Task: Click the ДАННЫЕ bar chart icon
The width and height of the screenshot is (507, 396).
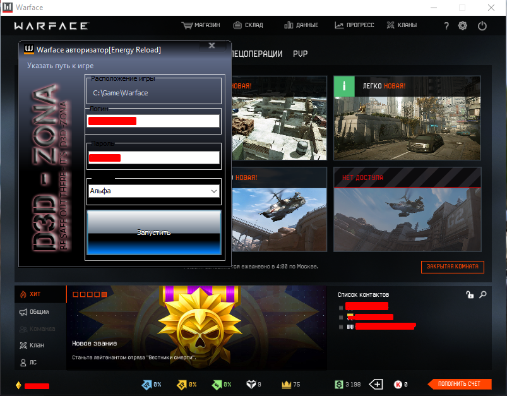Action: 289,25
